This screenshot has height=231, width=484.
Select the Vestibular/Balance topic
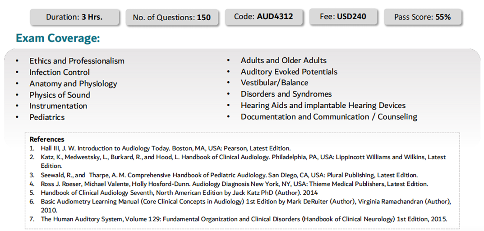274,83
